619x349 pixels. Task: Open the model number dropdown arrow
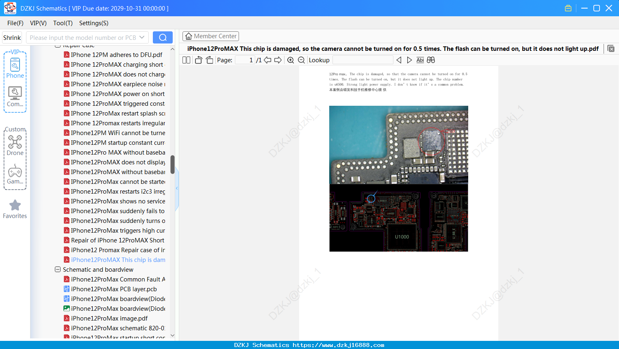(x=142, y=37)
